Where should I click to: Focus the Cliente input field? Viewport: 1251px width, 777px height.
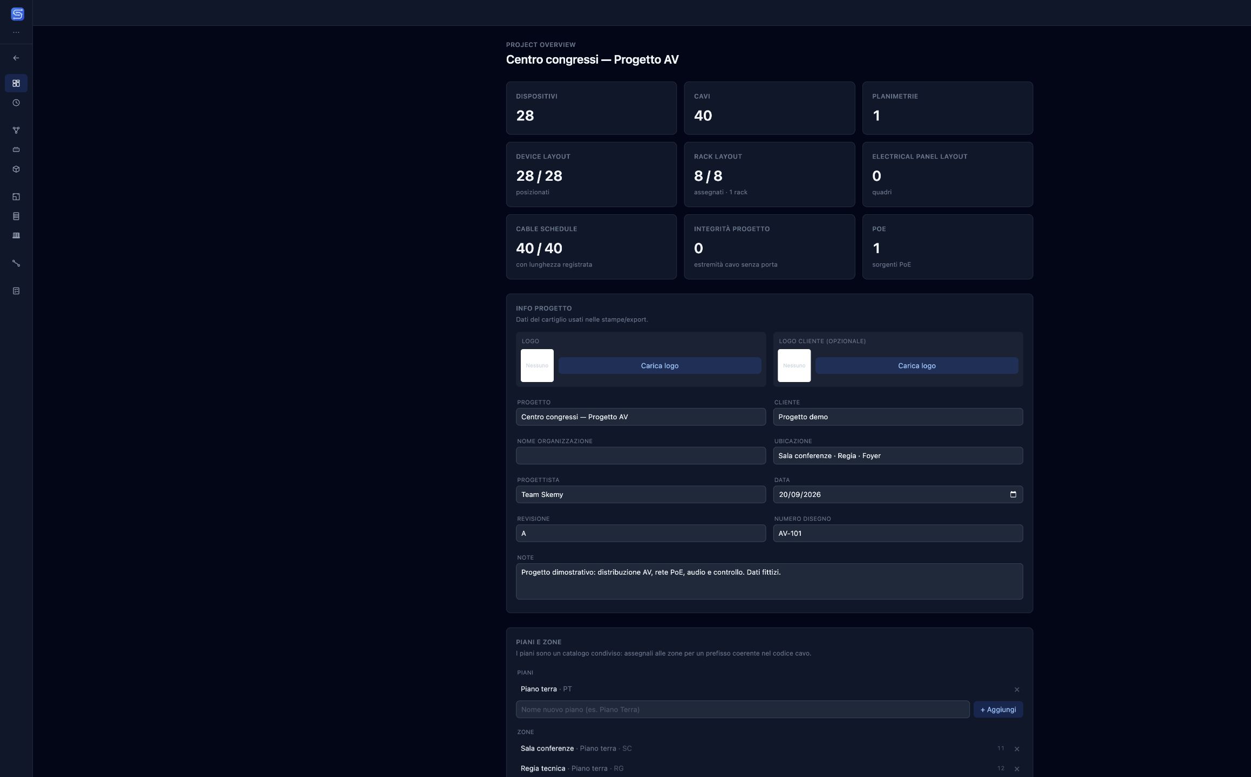point(898,417)
